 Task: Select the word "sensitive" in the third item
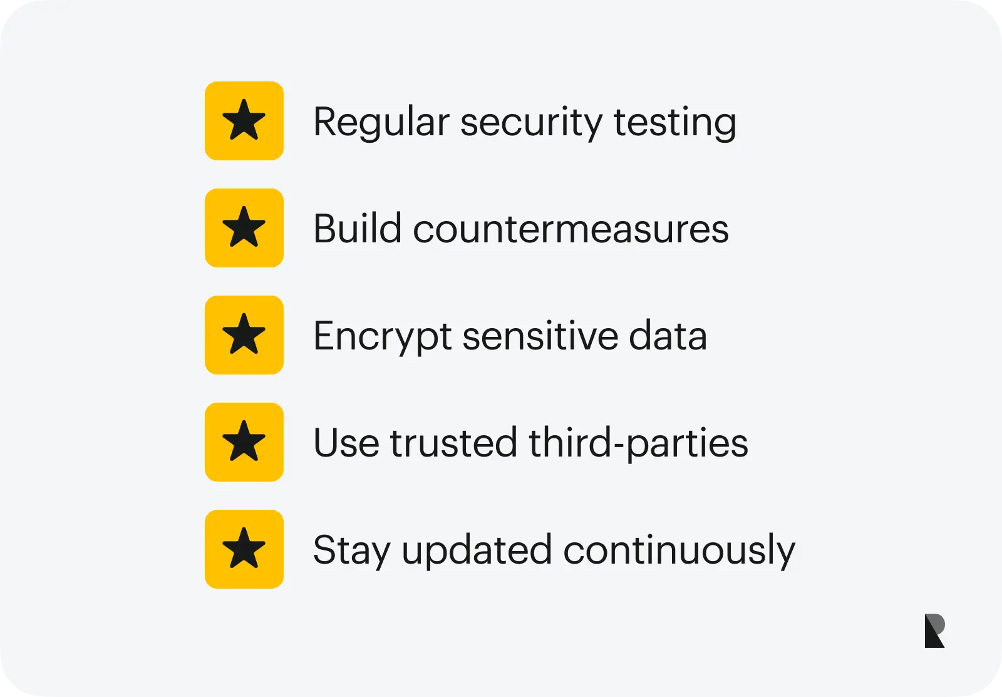(x=540, y=336)
